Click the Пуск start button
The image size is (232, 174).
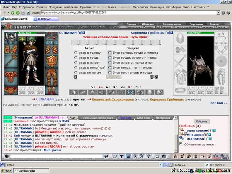pyautogui.click(x=6, y=171)
